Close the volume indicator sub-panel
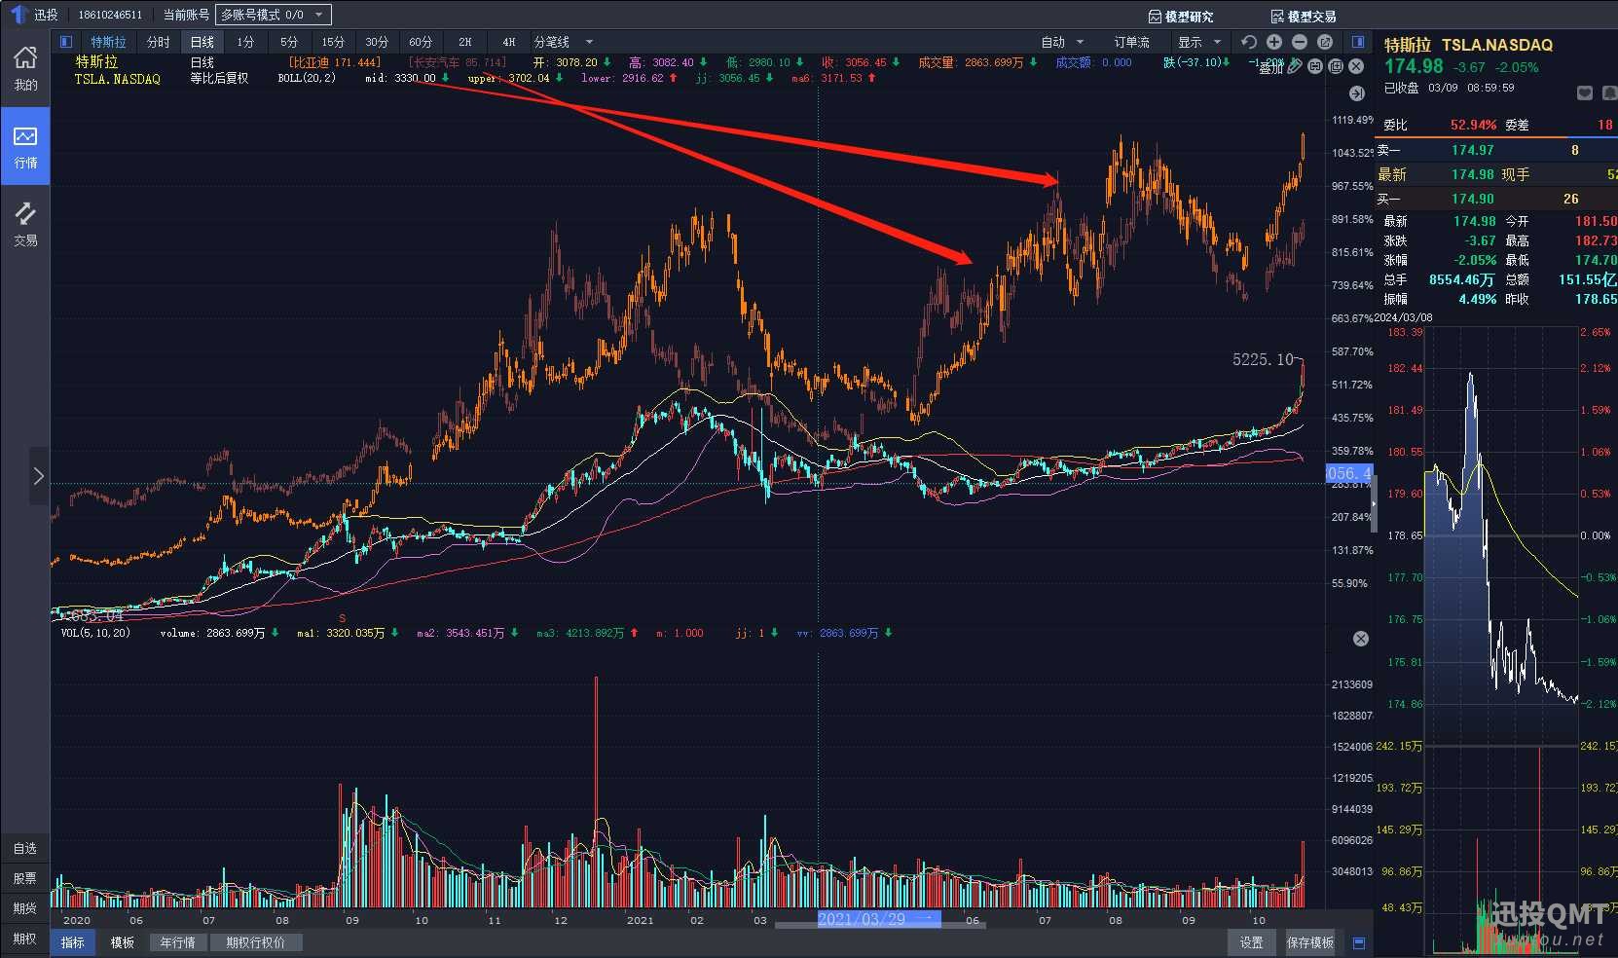The width and height of the screenshot is (1618, 958). click(x=1361, y=639)
